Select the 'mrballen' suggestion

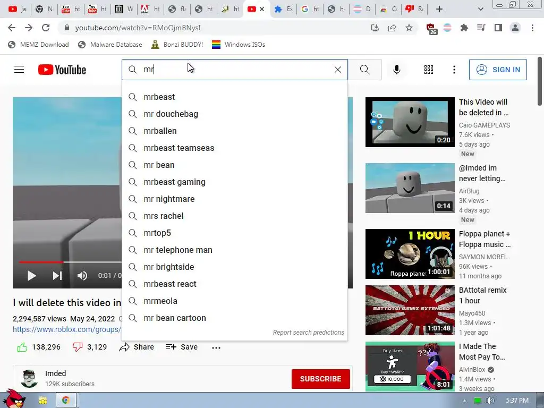coord(234,131)
